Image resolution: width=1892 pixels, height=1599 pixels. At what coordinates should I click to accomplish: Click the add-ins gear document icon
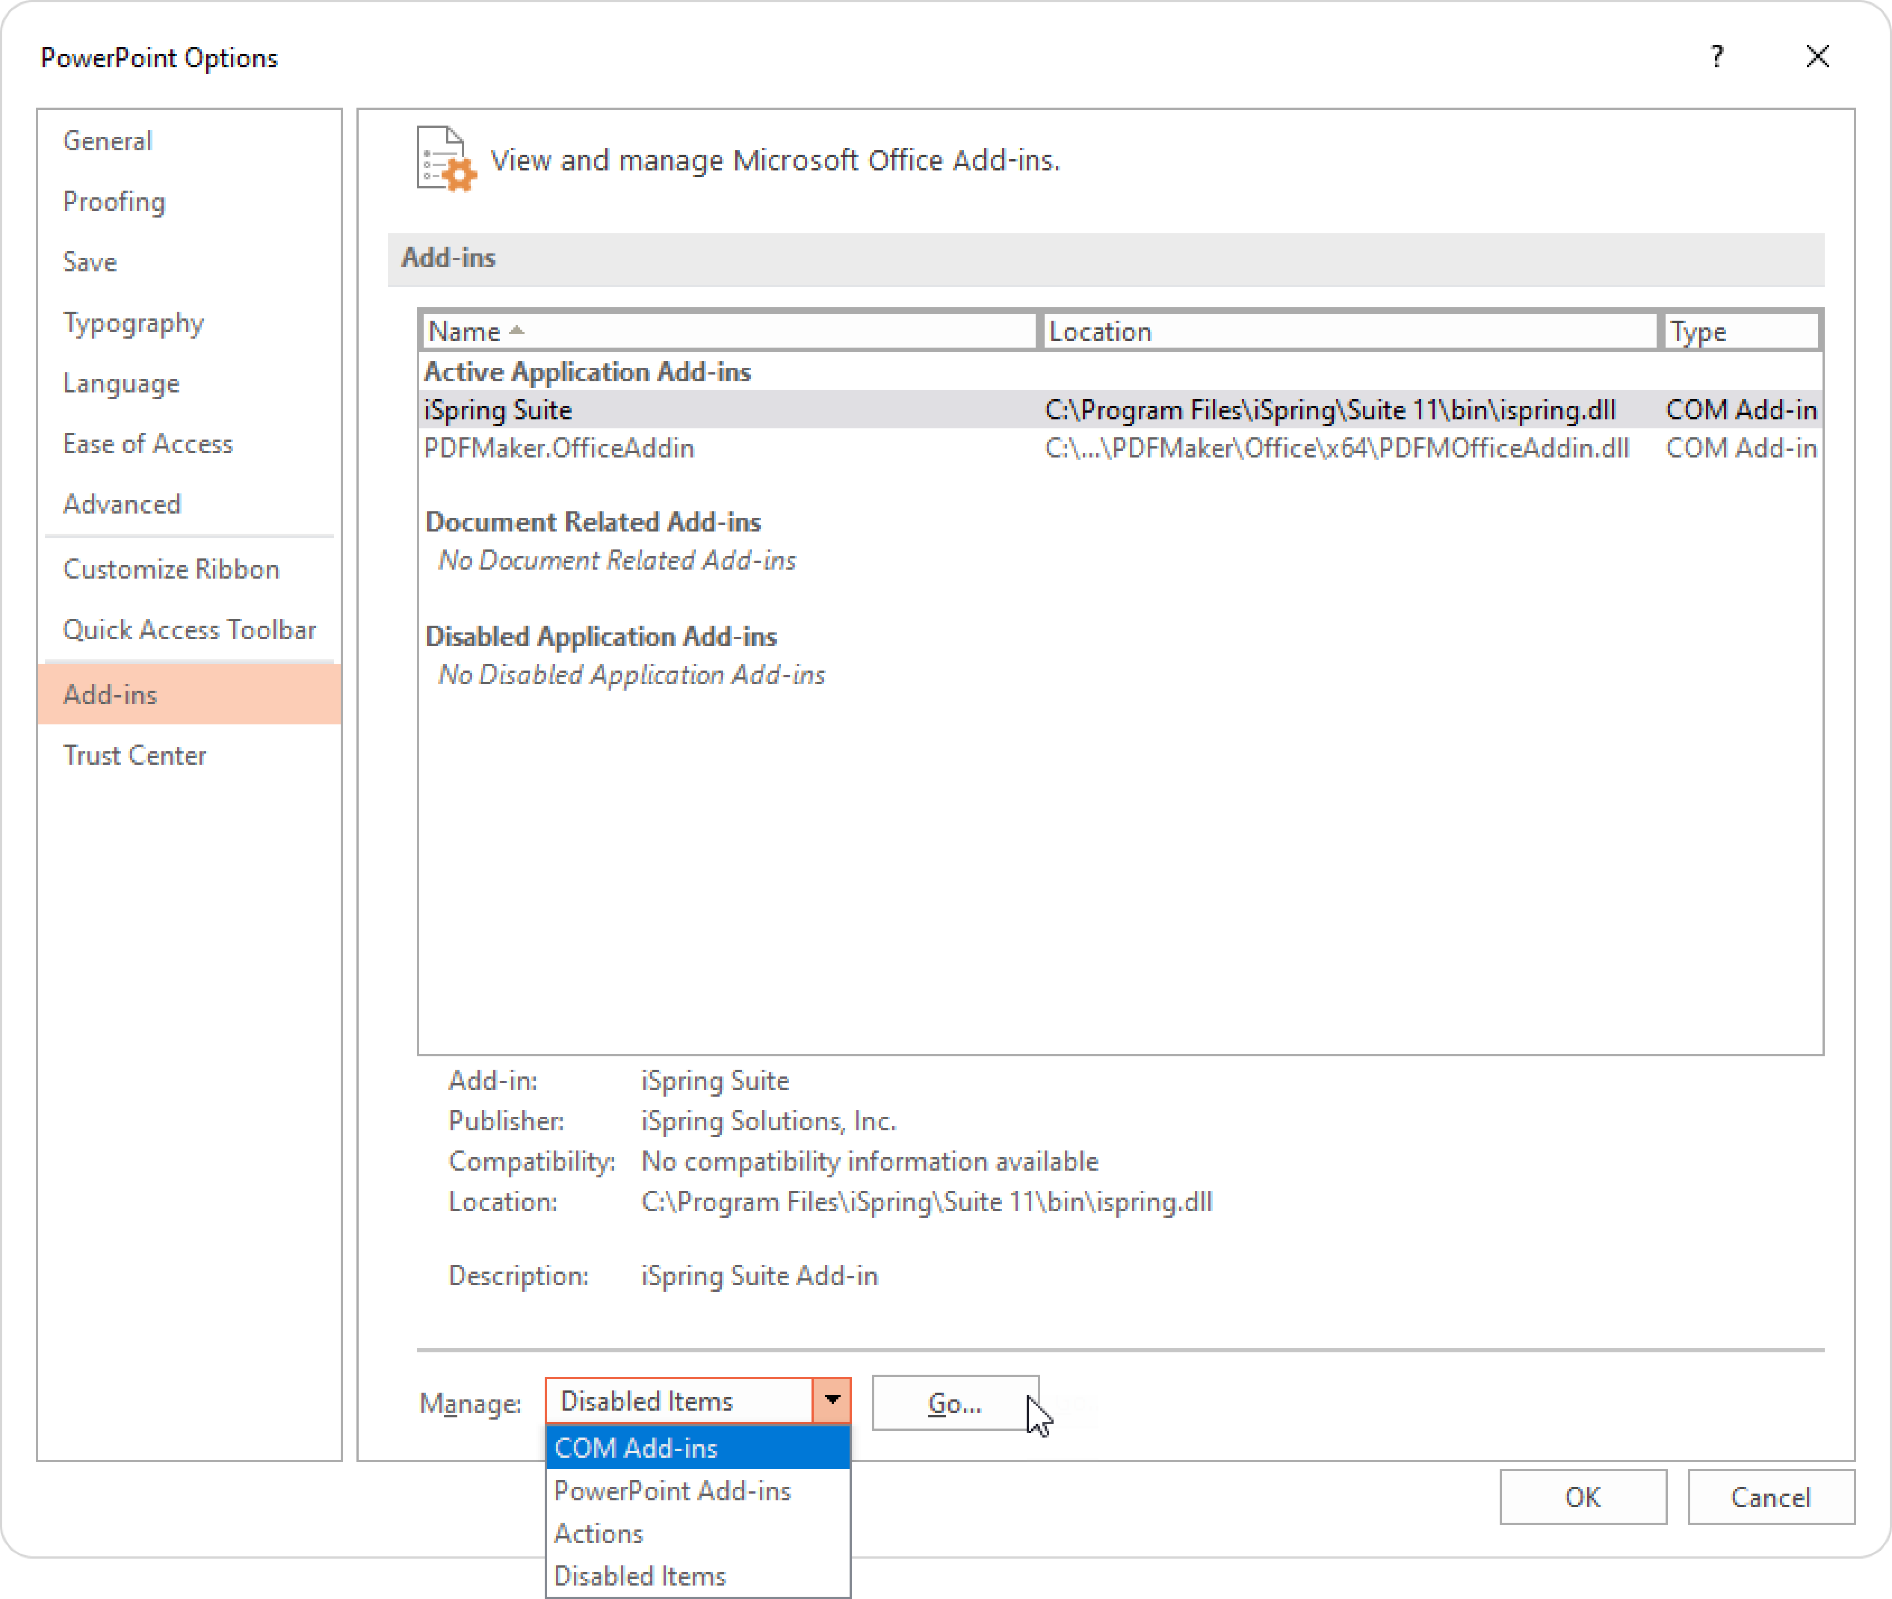point(446,160)
